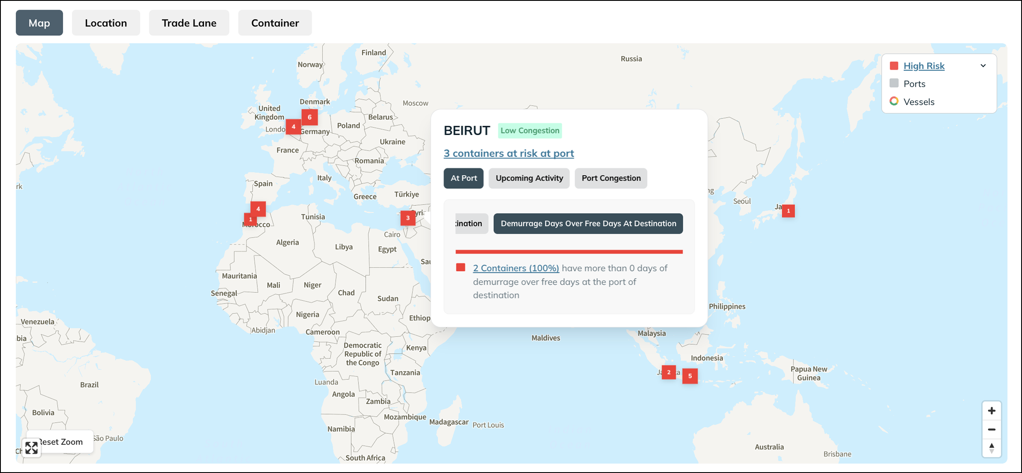Toggle the High Risk layer in the legend
1022x473 pixels.
click(x=924, y=66)
